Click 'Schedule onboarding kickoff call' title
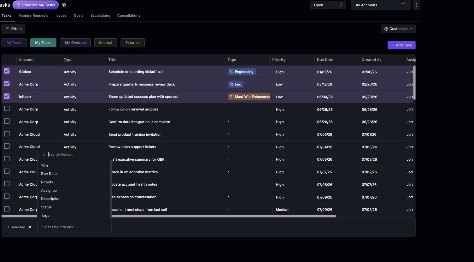Image resolution: width=474 pixels, height=262 pixels. click(136, 72)
